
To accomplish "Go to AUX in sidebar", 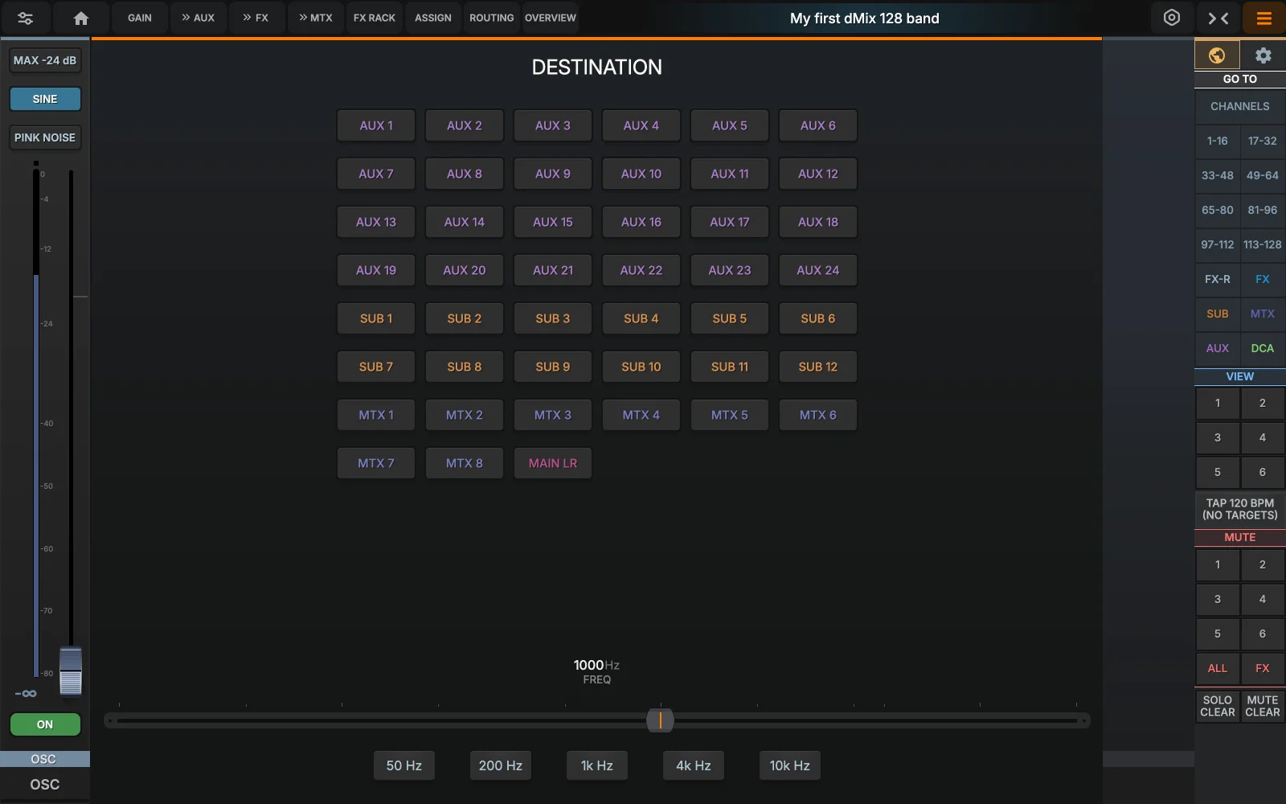I will (x=1217, y=348).
